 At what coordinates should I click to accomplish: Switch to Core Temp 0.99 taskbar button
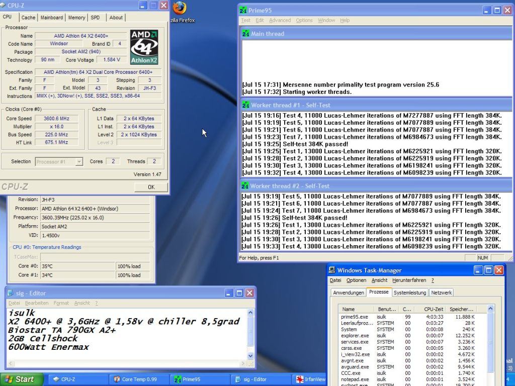139,379
